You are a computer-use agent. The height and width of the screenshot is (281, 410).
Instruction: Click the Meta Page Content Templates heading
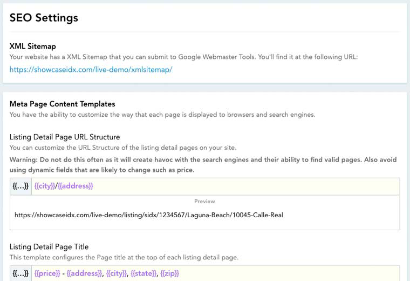click(62, 104)
